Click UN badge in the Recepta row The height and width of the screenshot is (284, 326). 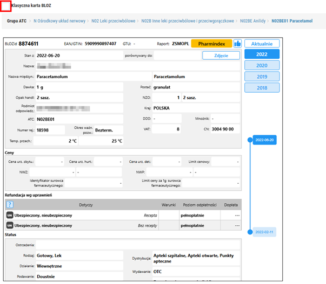9,215
